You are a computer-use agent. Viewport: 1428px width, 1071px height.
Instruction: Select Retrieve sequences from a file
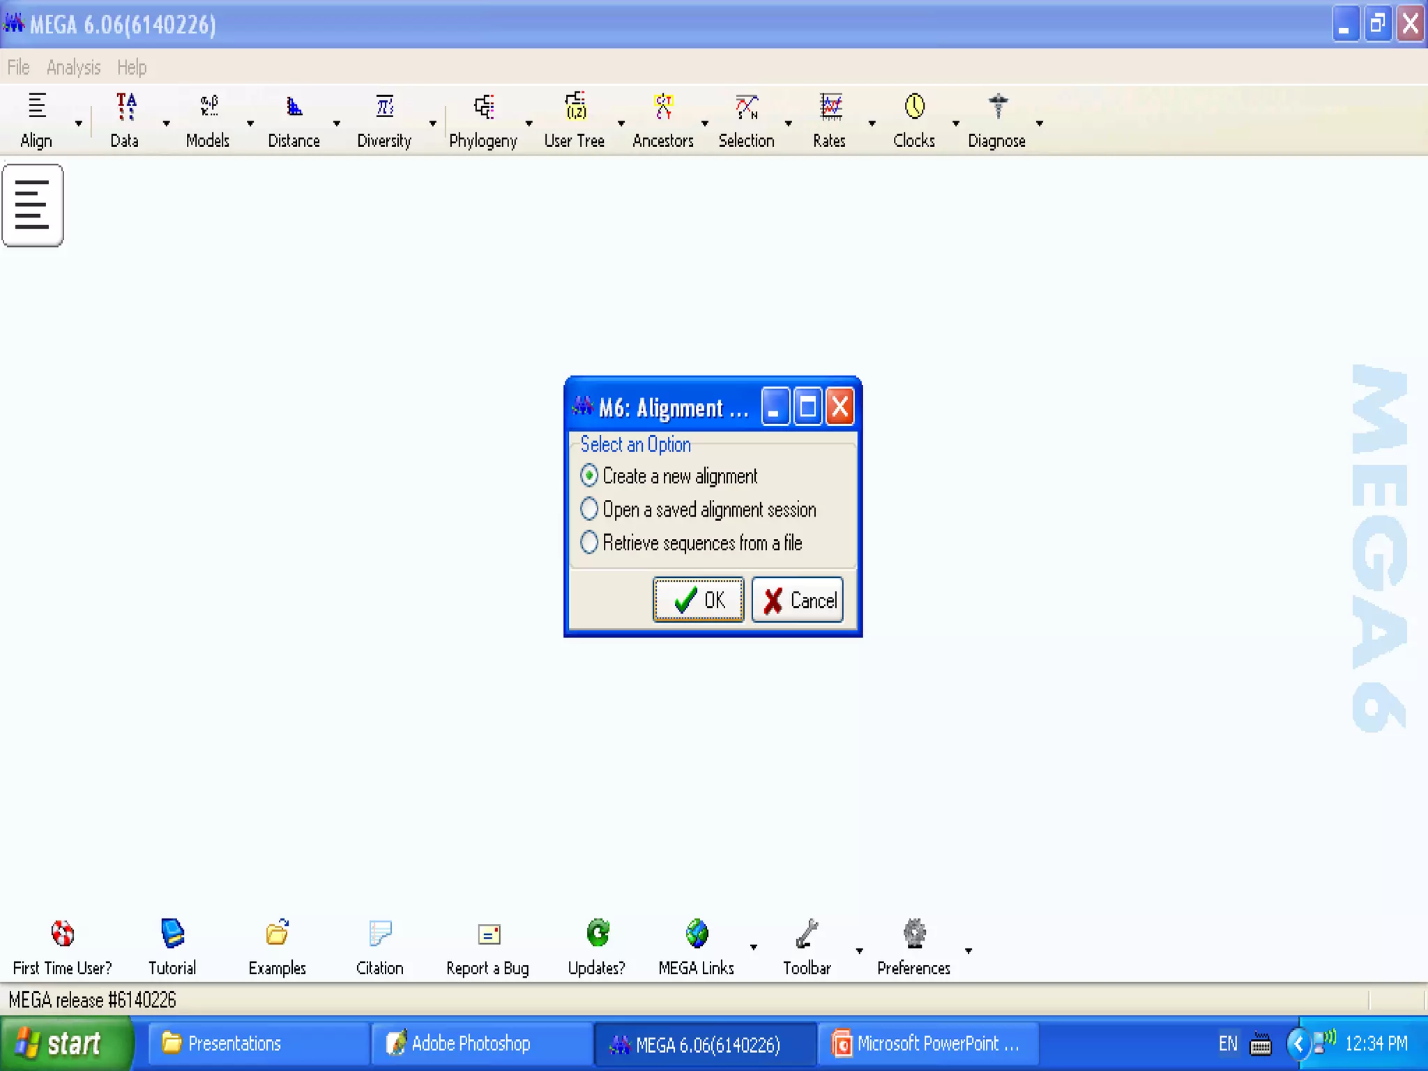point(691,542)
